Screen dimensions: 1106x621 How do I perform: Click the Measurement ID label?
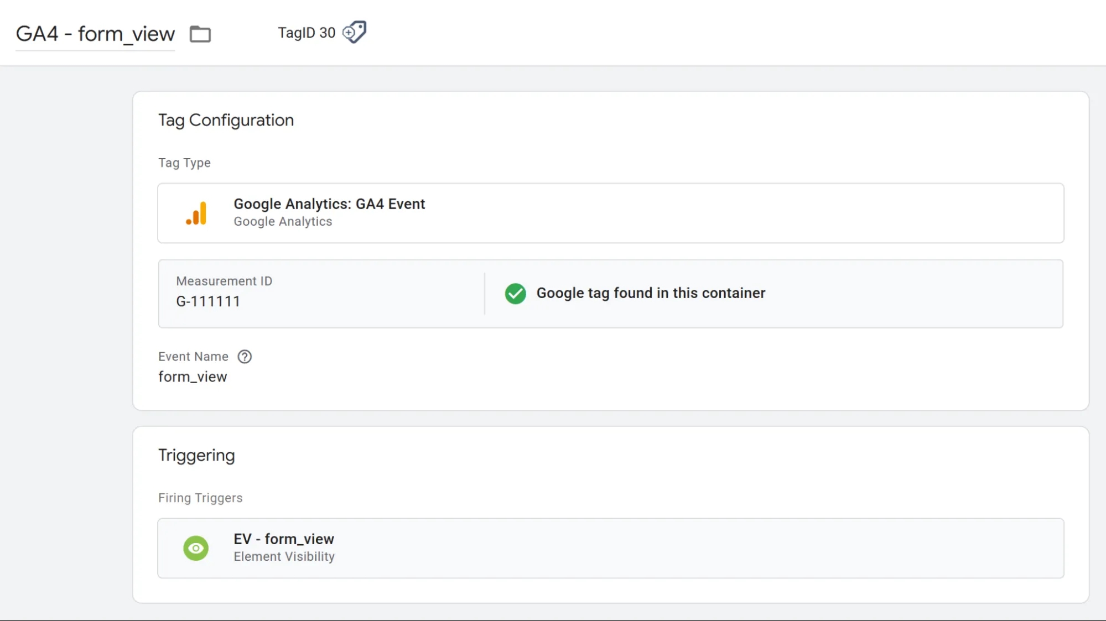coord(224,281)
